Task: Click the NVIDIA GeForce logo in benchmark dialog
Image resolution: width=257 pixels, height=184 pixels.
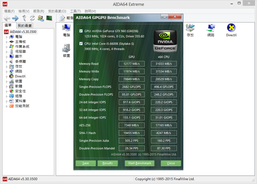Action: click(x=165, y=41)
